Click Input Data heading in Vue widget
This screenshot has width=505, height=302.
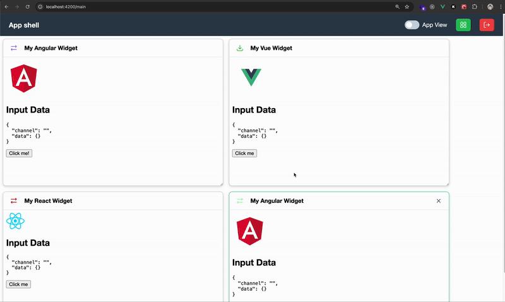click(254, 110)
